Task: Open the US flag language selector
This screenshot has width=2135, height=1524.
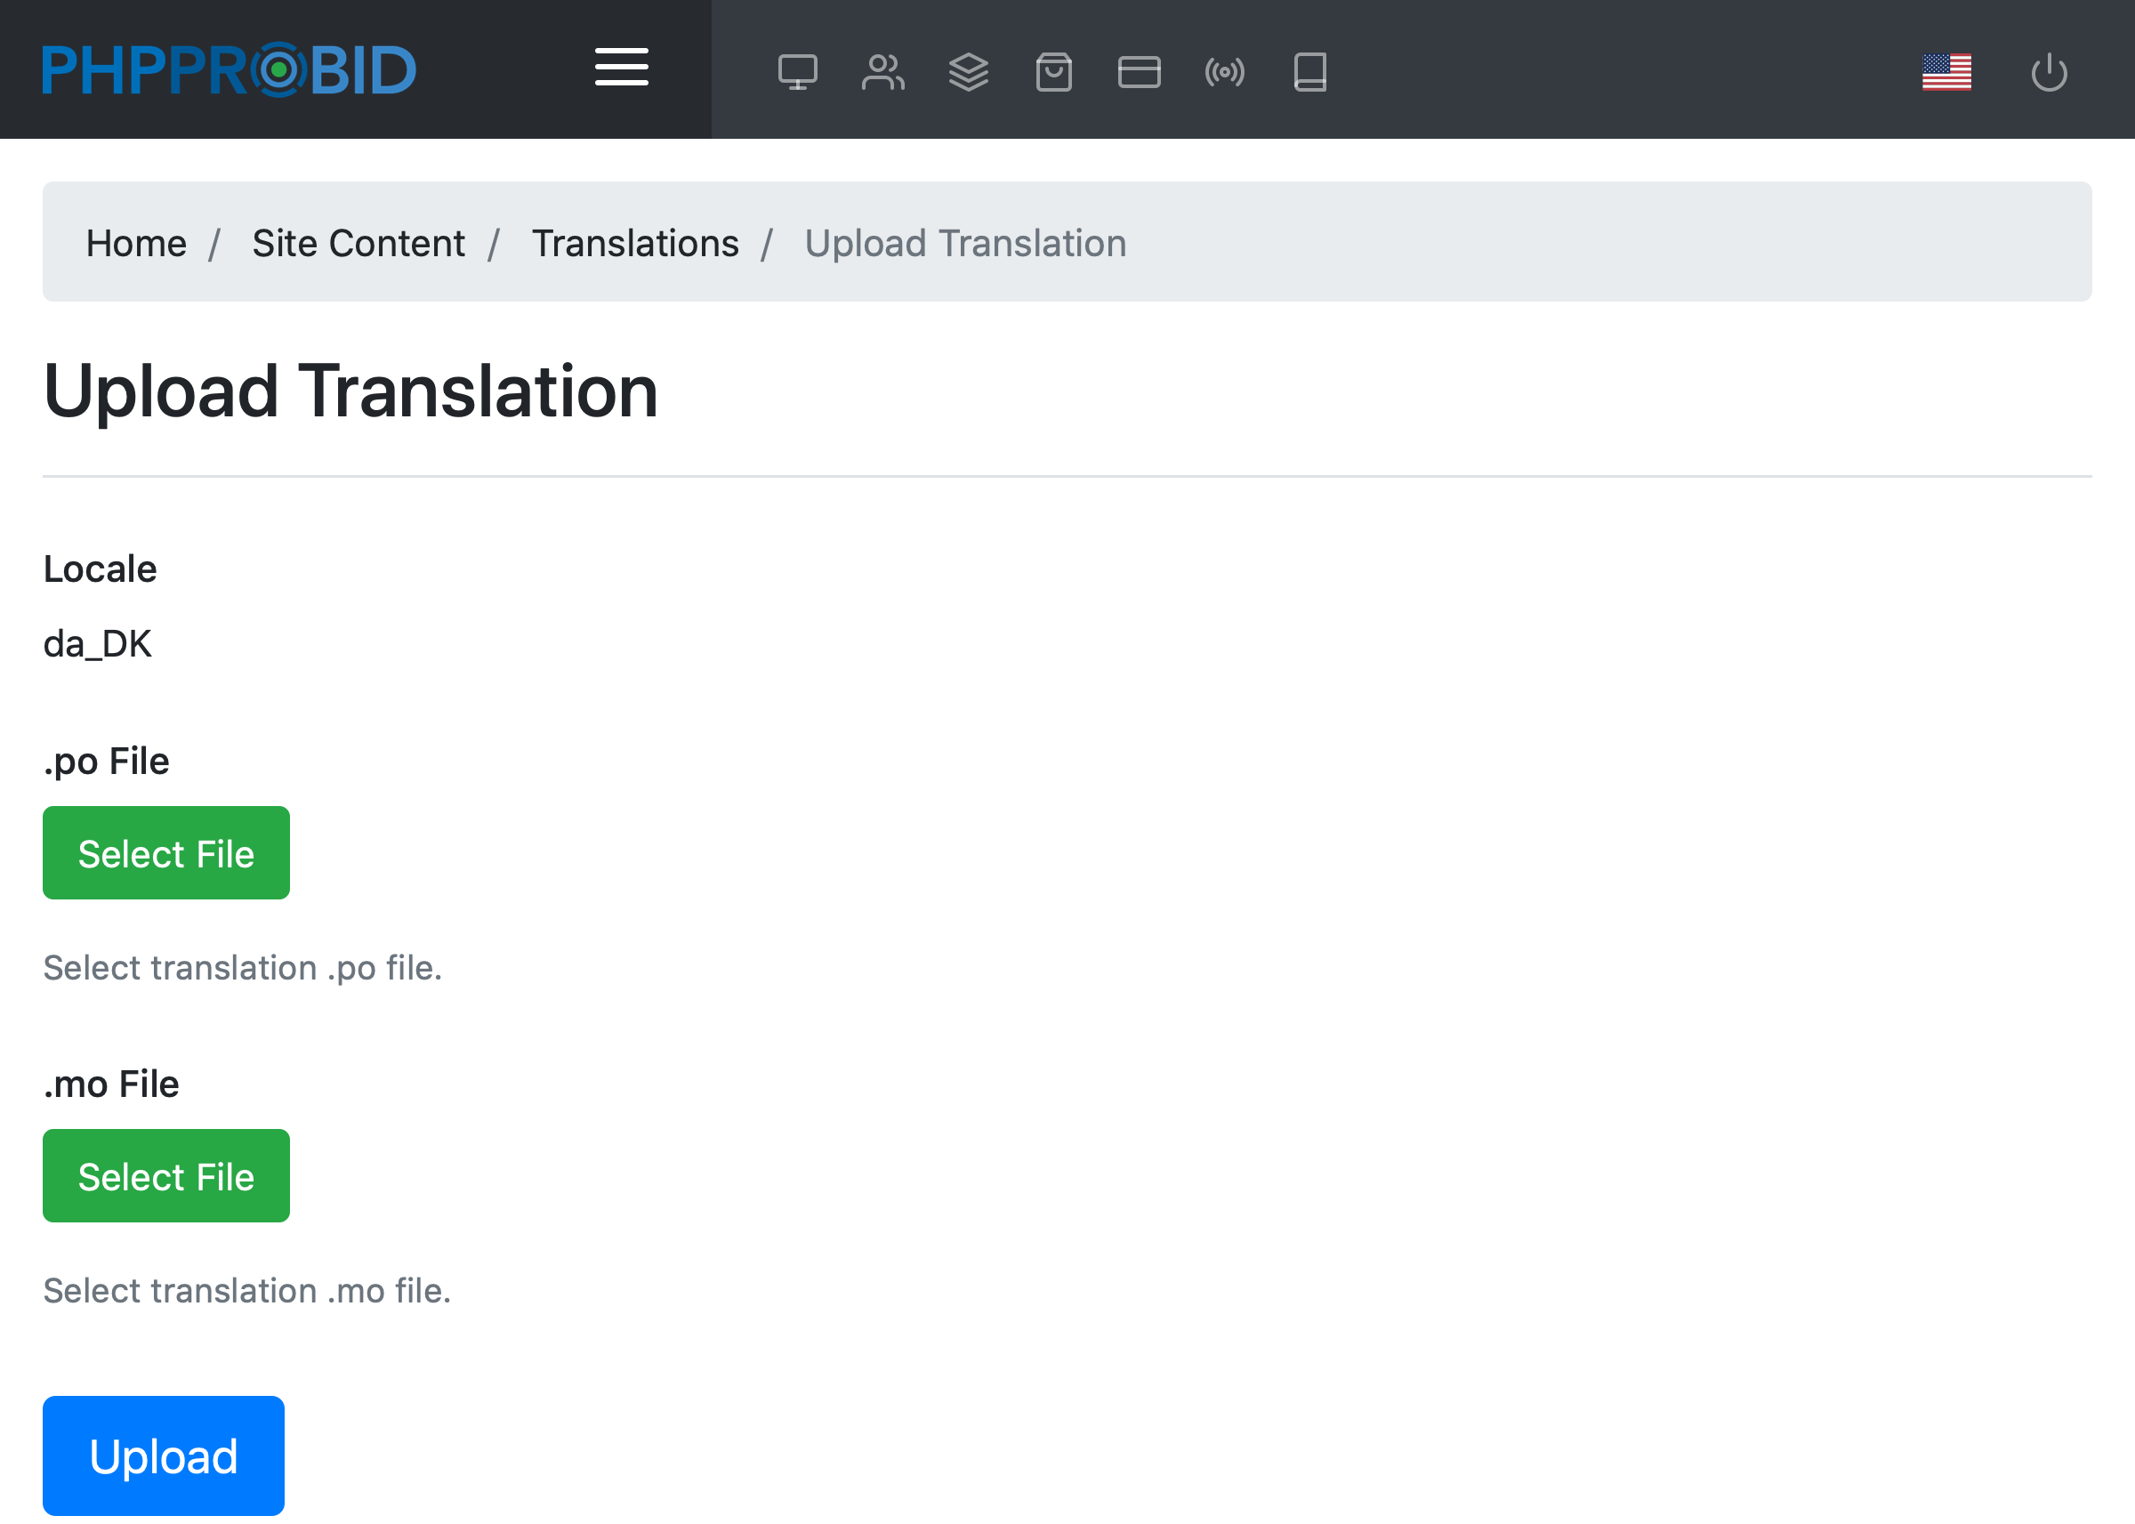Action: [1946, 72]
